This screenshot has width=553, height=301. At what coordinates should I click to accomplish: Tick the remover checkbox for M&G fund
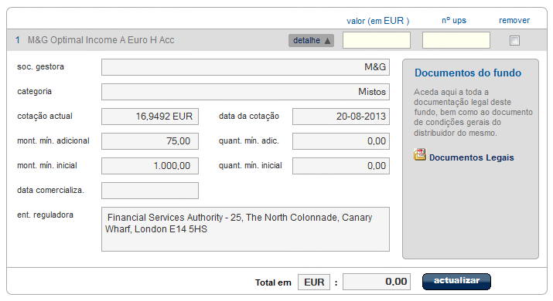[x=514, y=40]
